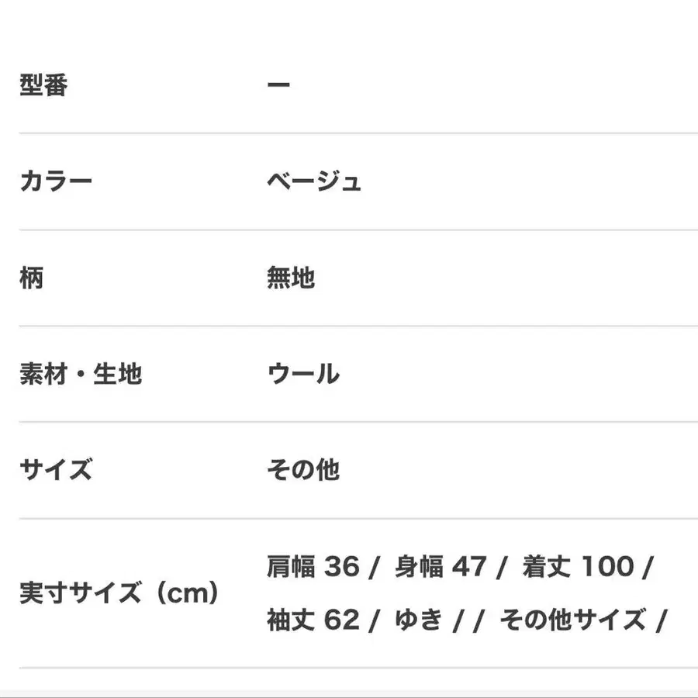The height and width of the screenshot is (698, 698).
Task: Click the number 62 sleeve value
Action: tap(342, 620)
